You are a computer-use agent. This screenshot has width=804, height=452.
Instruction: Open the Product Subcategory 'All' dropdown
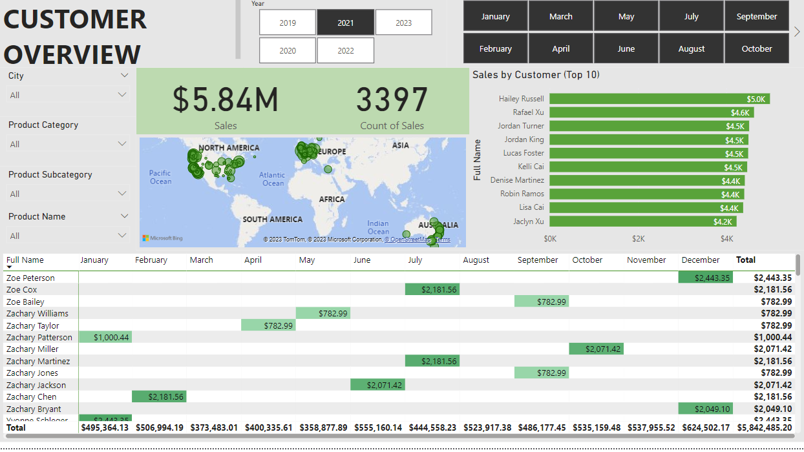point(69,194)
